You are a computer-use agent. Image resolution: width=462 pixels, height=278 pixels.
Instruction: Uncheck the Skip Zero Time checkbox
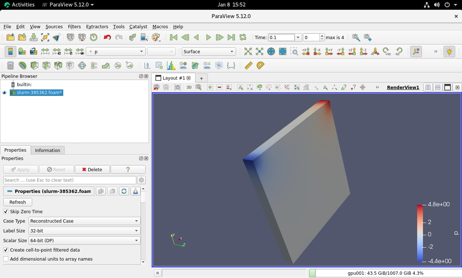coord(6,211)
